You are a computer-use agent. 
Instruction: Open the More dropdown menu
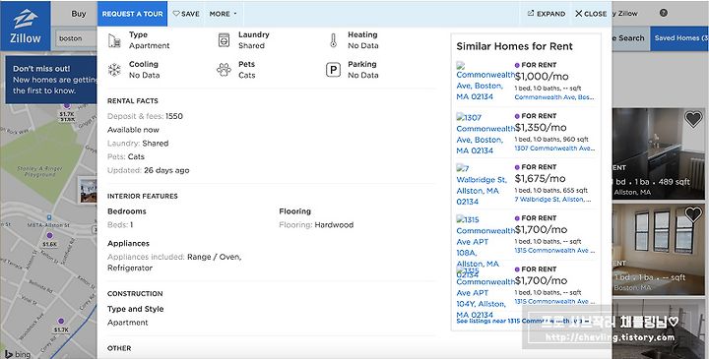coord(223,14)
